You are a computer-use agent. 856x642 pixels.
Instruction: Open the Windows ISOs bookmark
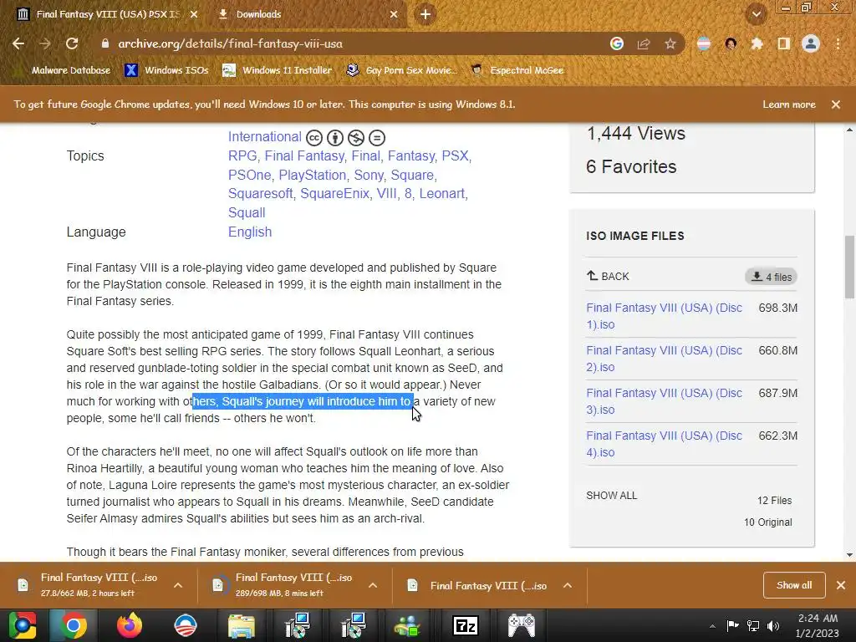pyautogui.click(x=166, y=70)
